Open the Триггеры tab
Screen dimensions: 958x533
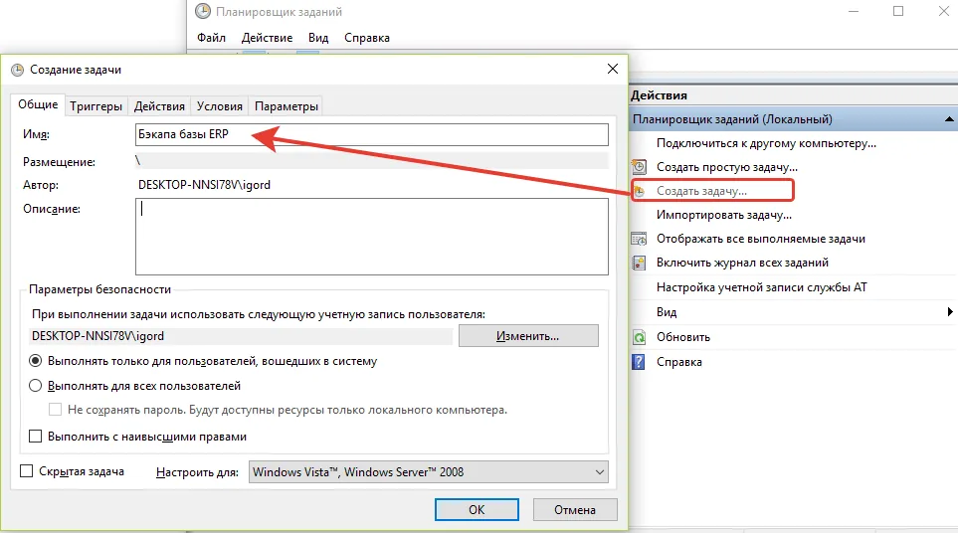pos(96,106)
